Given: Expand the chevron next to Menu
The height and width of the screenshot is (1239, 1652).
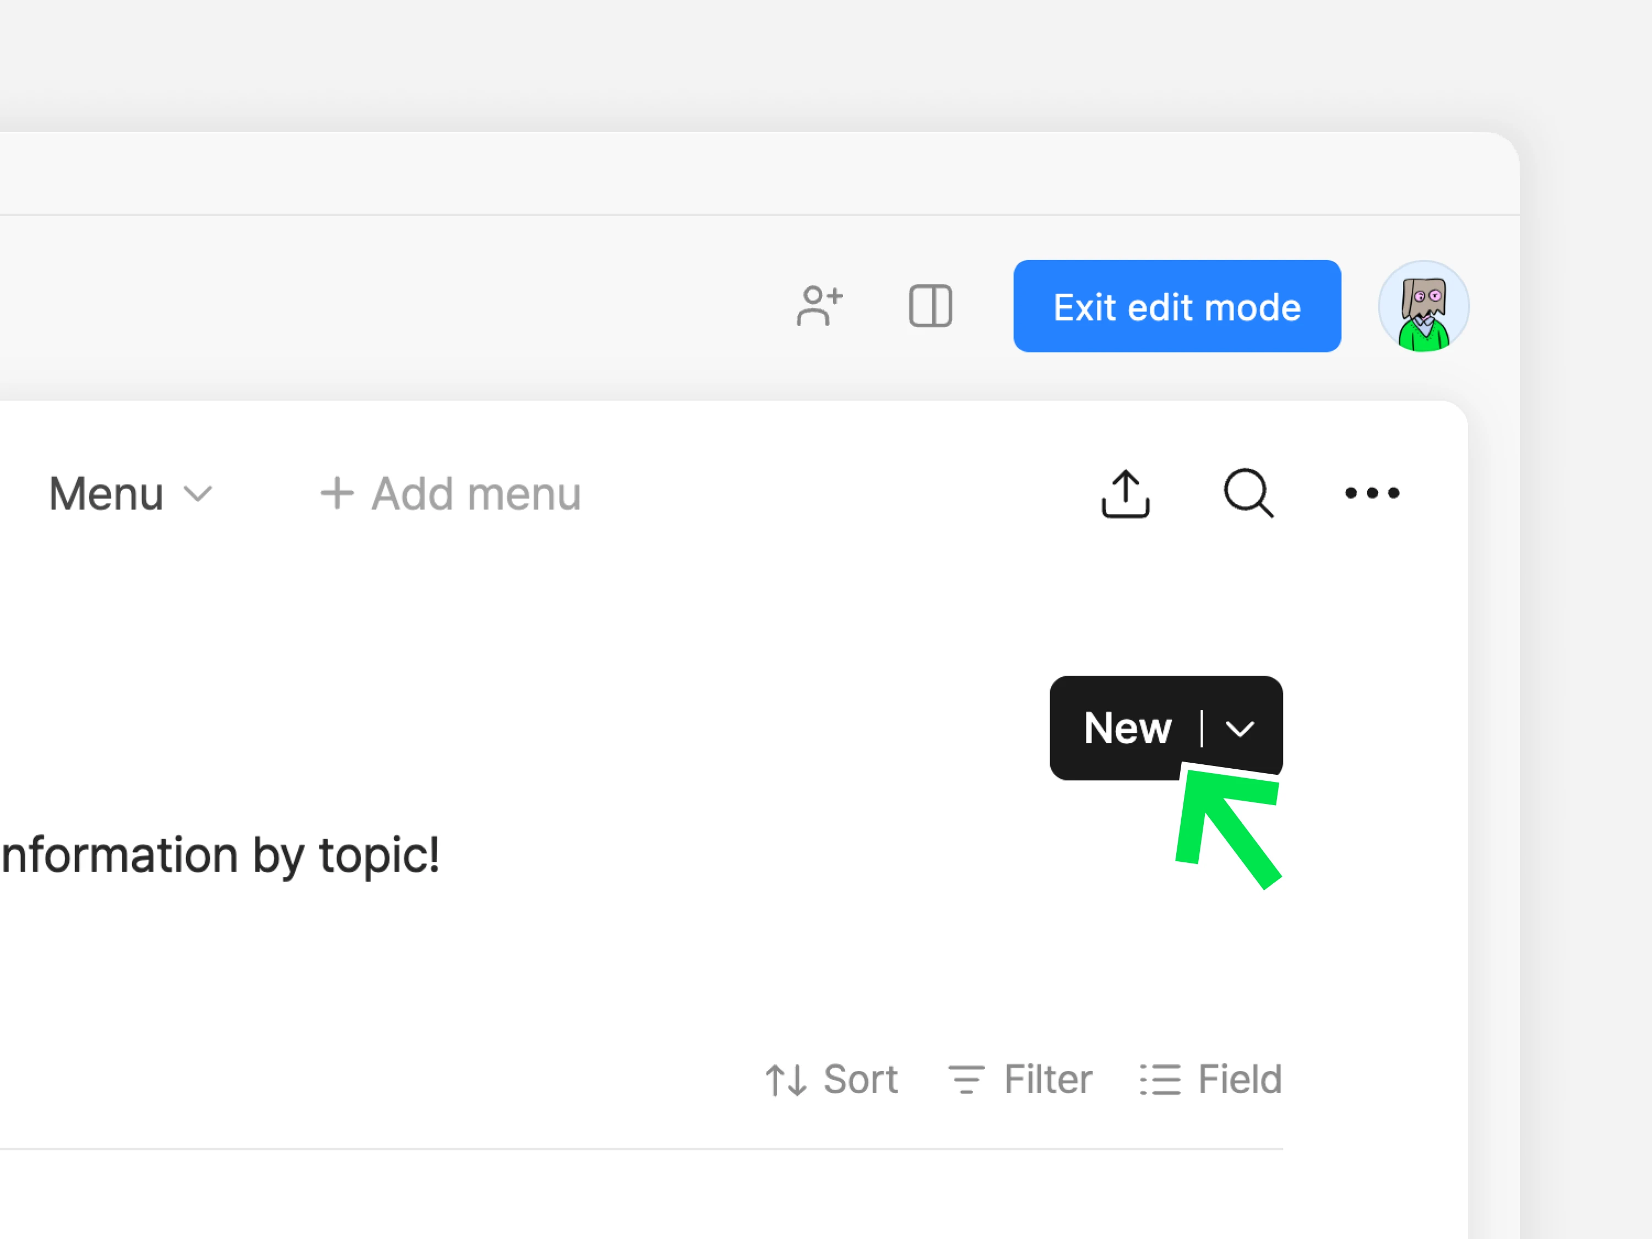Looking at the screenshot, I should coord(198,493).
